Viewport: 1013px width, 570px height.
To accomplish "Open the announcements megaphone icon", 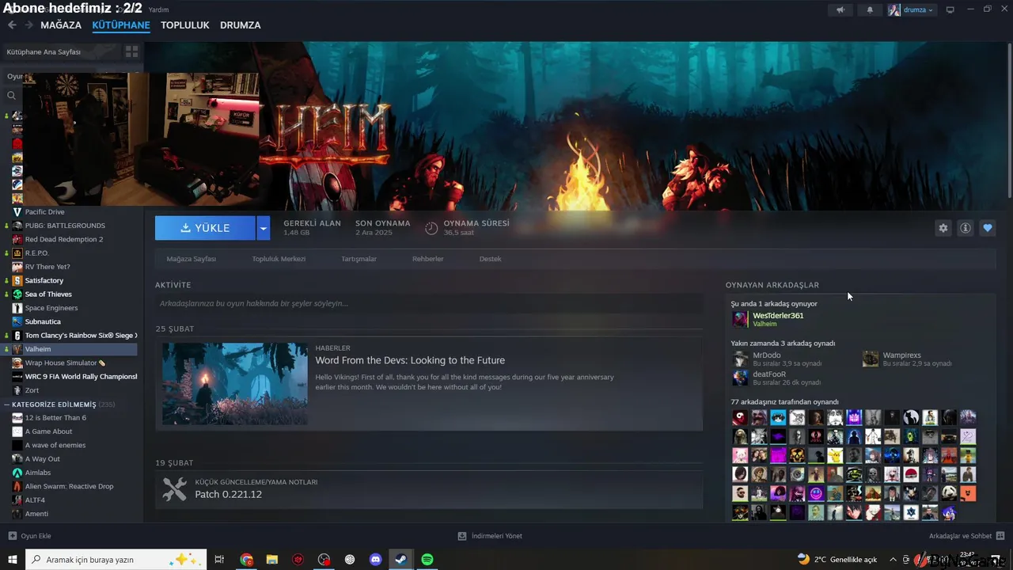I will click(x=840, y=10).
